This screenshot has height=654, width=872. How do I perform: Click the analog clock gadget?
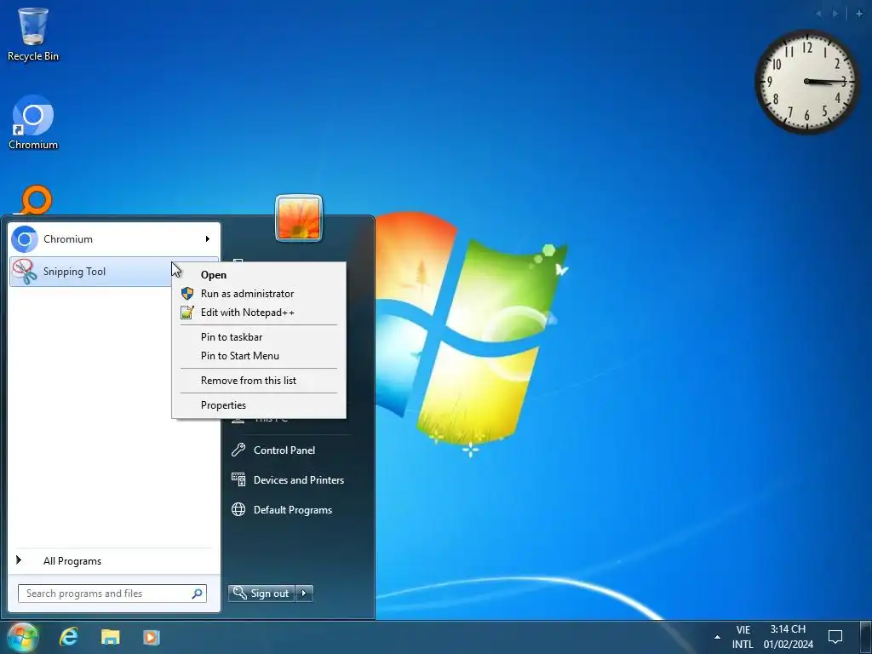point(807,82)
